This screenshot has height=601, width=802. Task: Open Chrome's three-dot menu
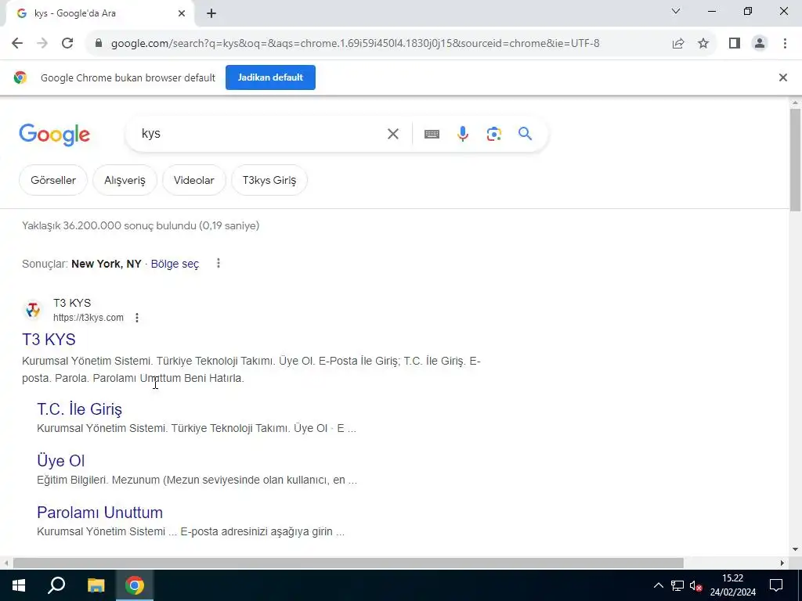785,44
